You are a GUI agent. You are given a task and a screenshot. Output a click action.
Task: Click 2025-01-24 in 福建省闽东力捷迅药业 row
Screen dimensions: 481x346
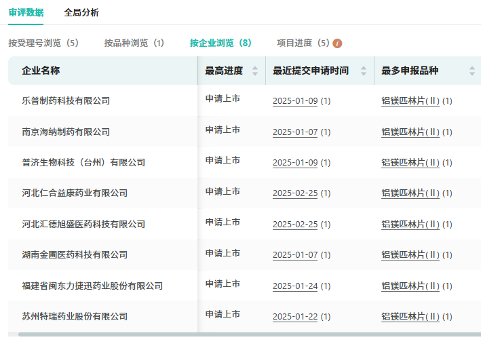point(295,286)
